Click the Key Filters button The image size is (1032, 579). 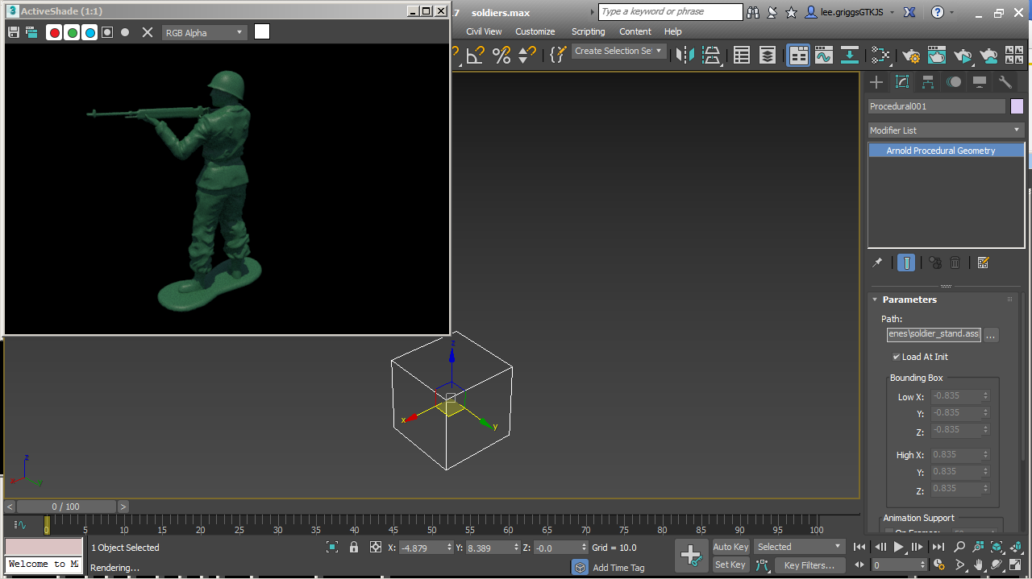[809, 565]
